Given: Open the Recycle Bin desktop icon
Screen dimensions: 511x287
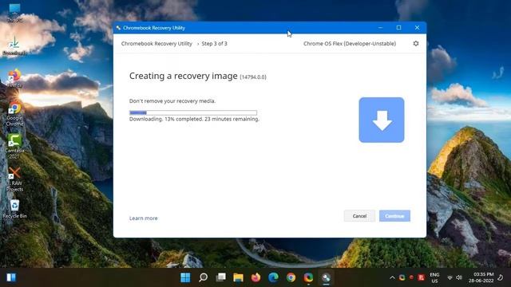Looking at the screenshot, I should [14, 209].
